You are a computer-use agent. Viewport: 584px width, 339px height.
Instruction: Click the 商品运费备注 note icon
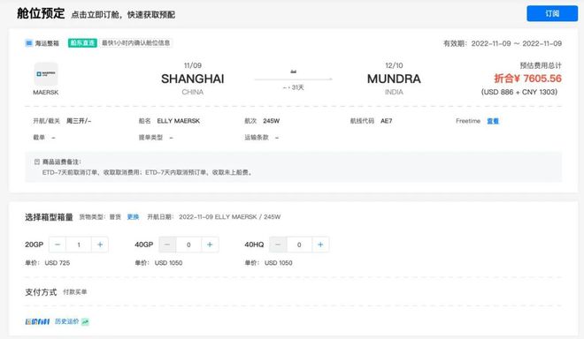(37, 162)
